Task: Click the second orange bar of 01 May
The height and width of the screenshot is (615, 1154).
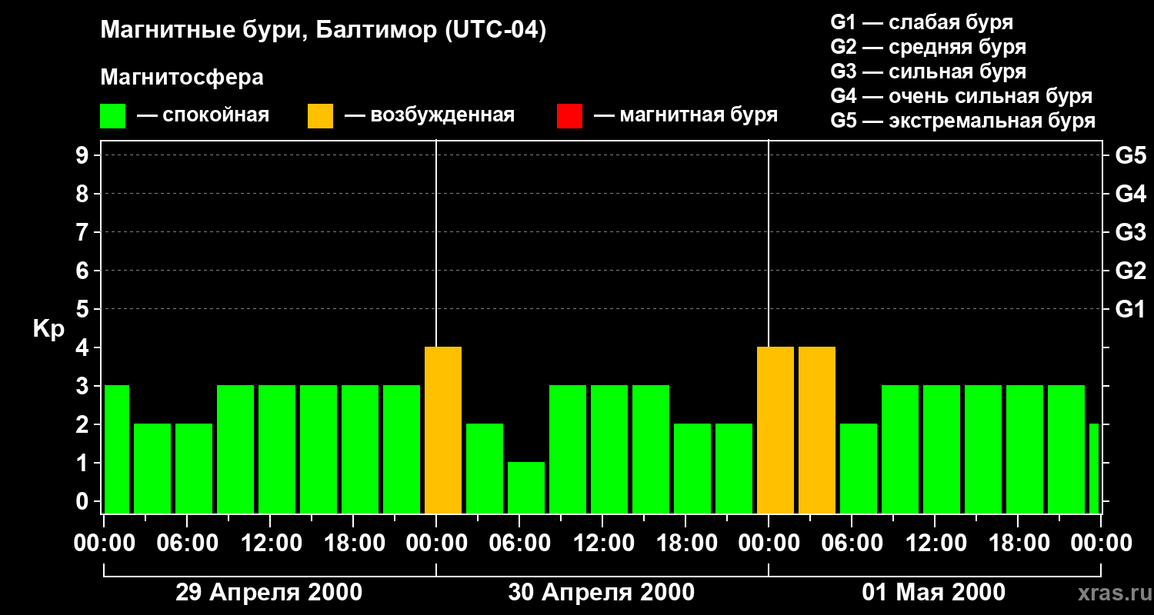Action: 817,430
